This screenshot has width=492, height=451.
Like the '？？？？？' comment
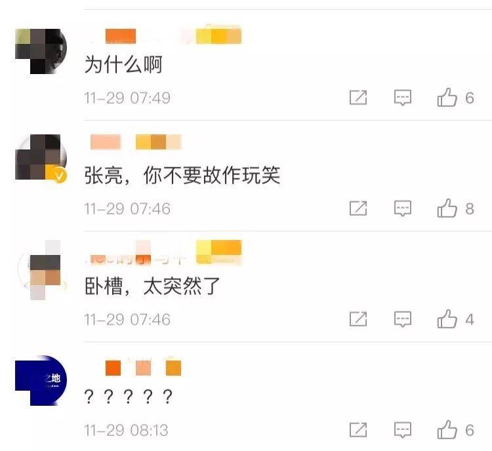click(x=447, y=429)
